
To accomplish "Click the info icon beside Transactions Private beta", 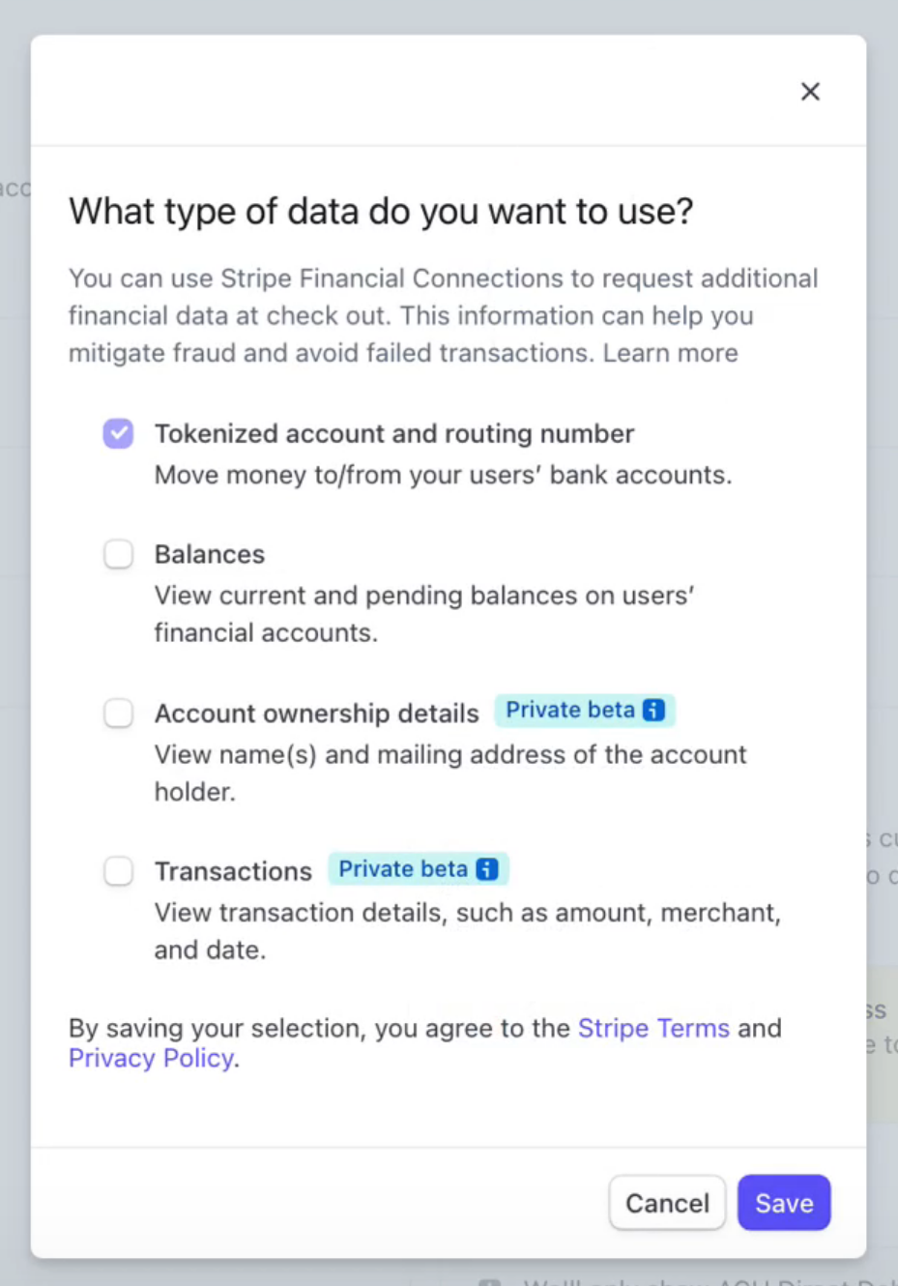I will (x=487, y=868).
